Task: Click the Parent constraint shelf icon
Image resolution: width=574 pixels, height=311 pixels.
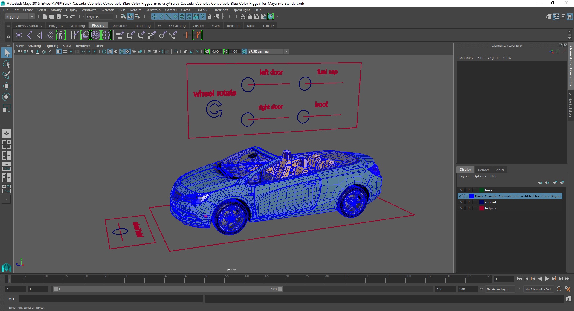Action: coord(120,35)
